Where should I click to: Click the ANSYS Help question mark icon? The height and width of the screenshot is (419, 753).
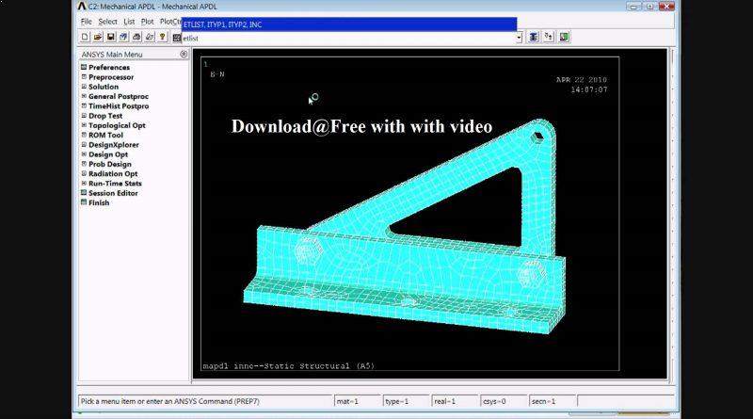[x=163, y=37]
